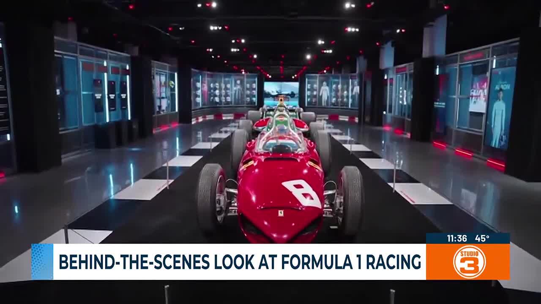Expand the headline banner with blue pattern edge

[42, 261]
